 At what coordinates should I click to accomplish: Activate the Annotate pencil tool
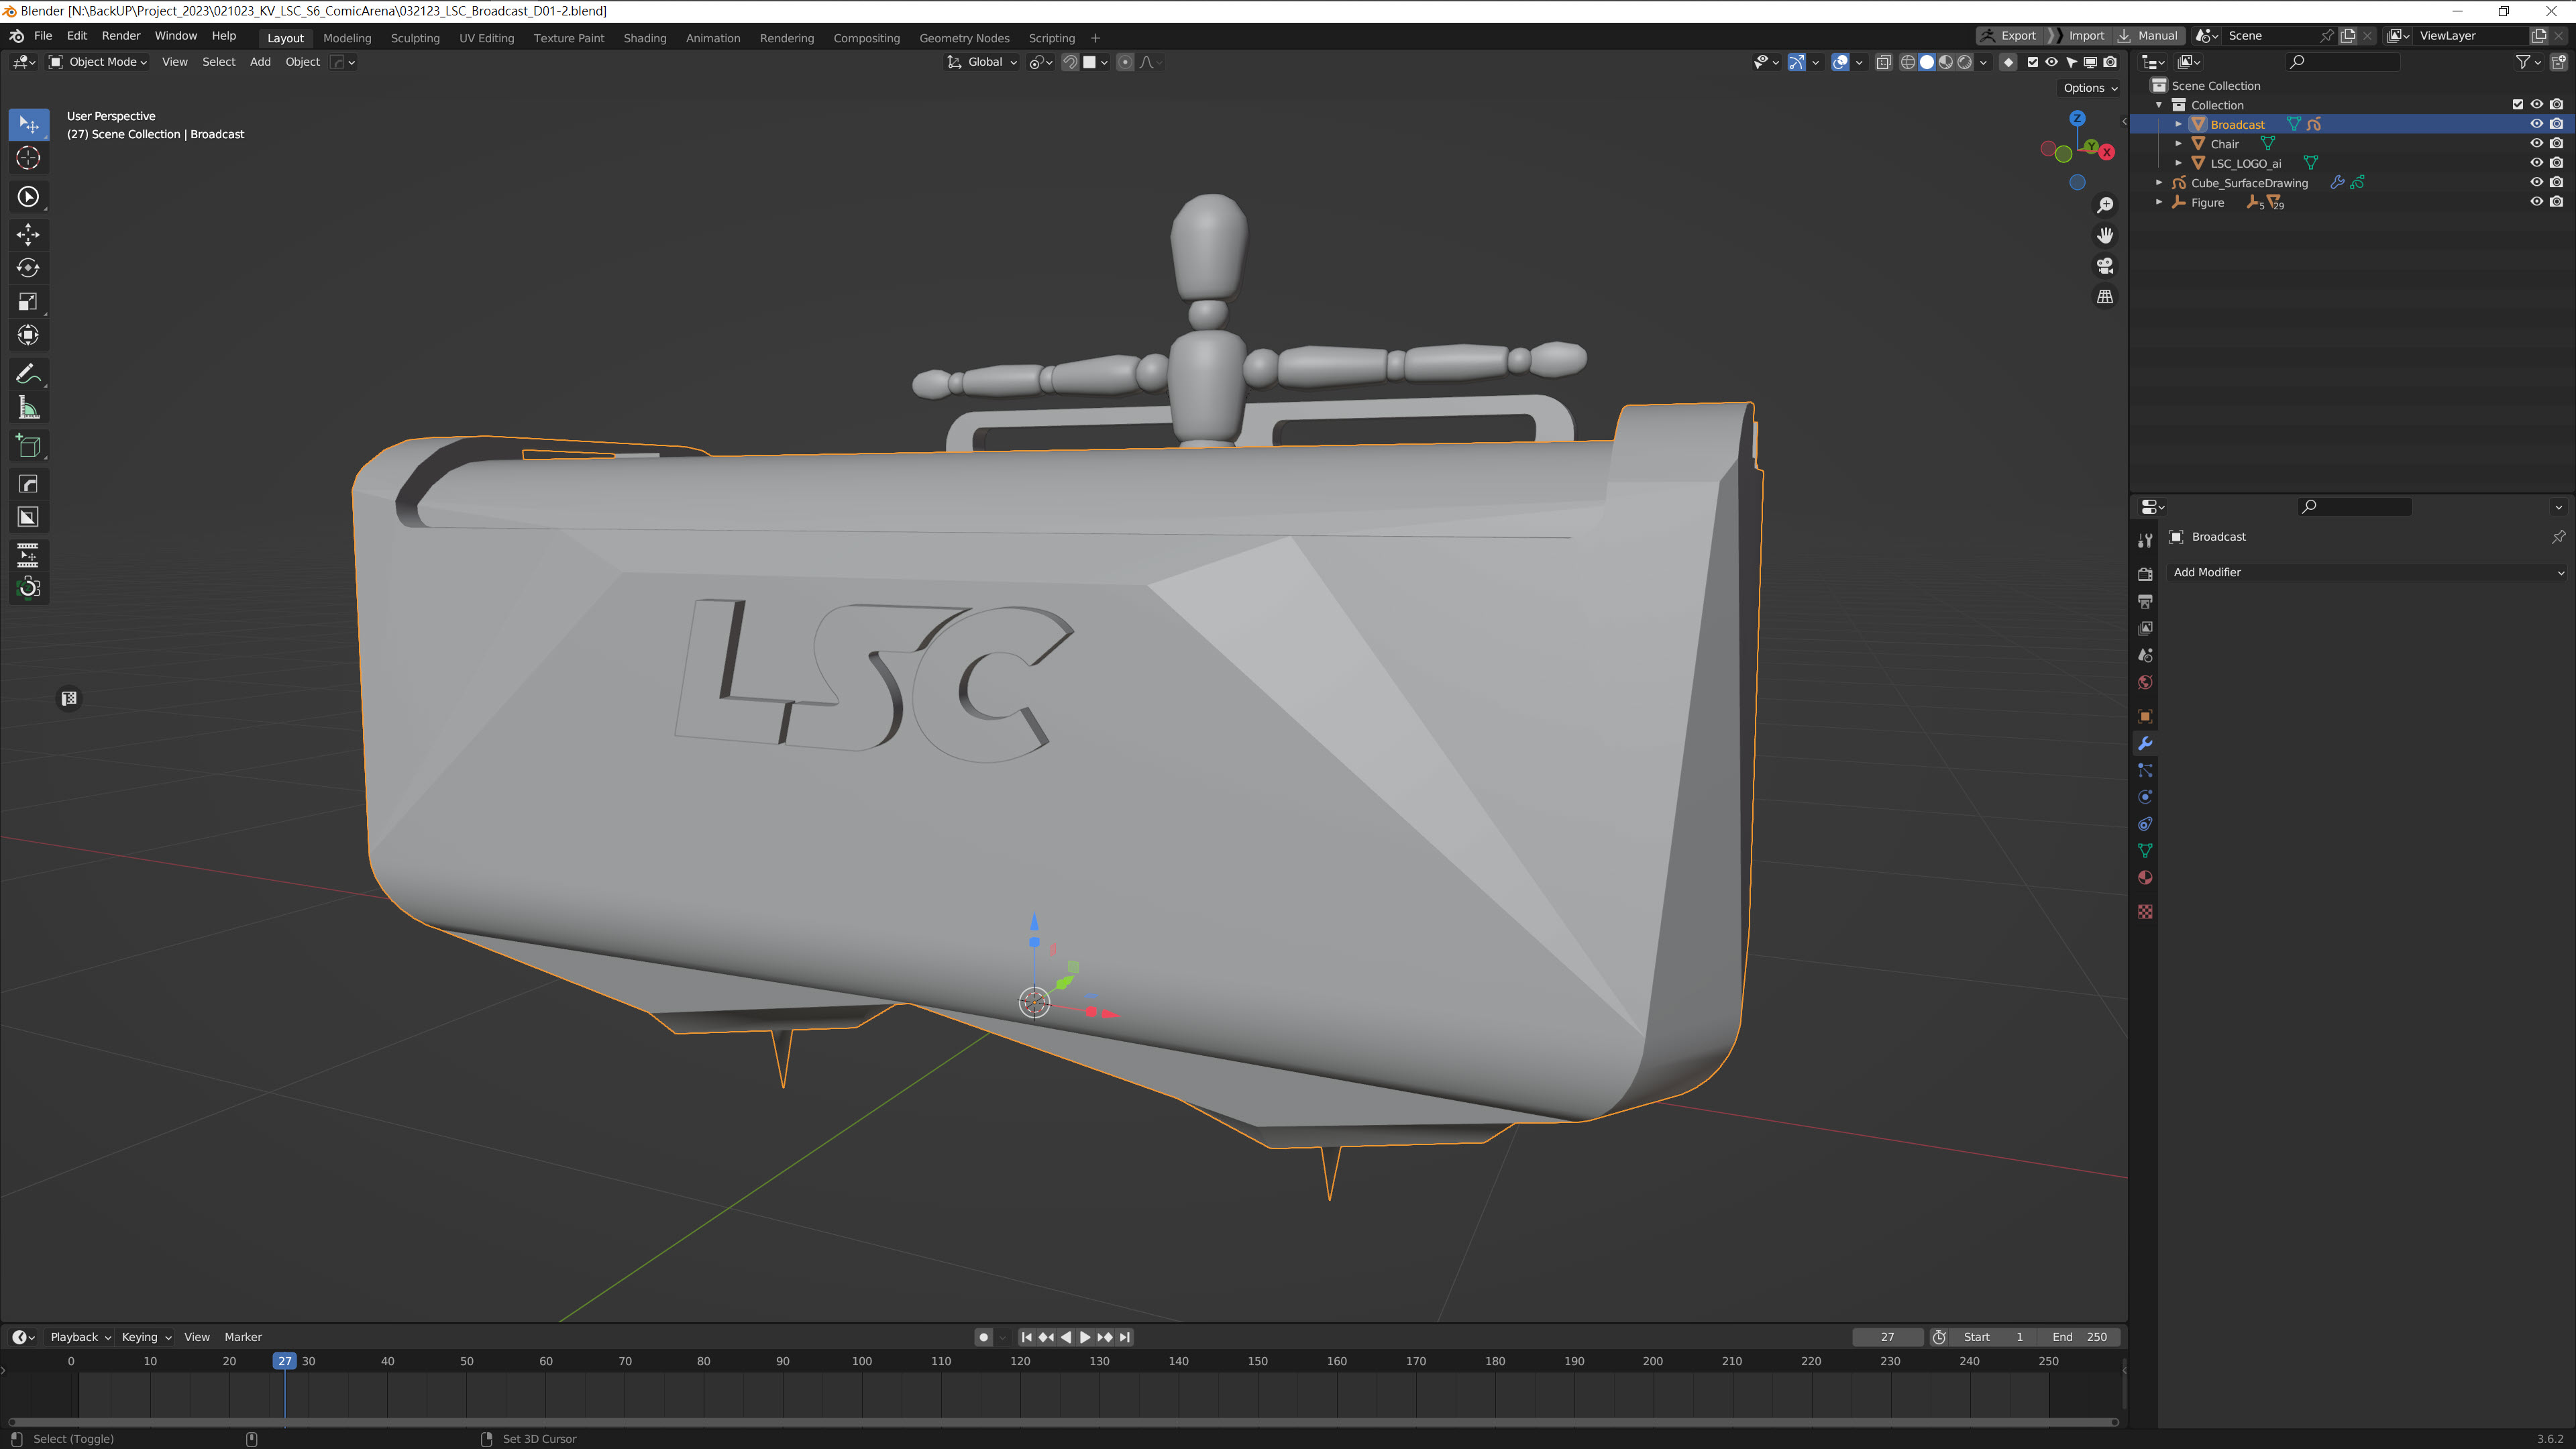click(28, 374)
